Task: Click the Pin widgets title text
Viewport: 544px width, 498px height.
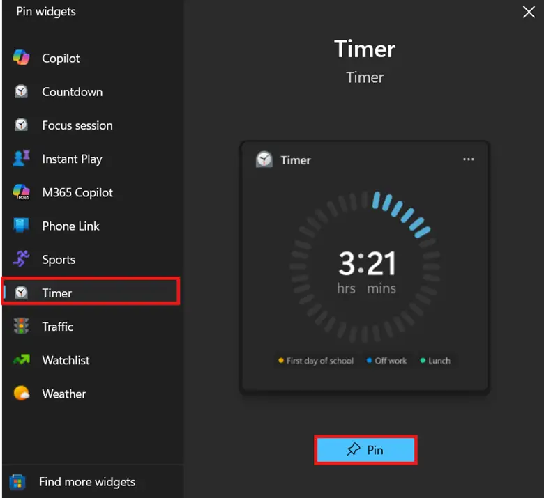Action: tap(46, 11)
